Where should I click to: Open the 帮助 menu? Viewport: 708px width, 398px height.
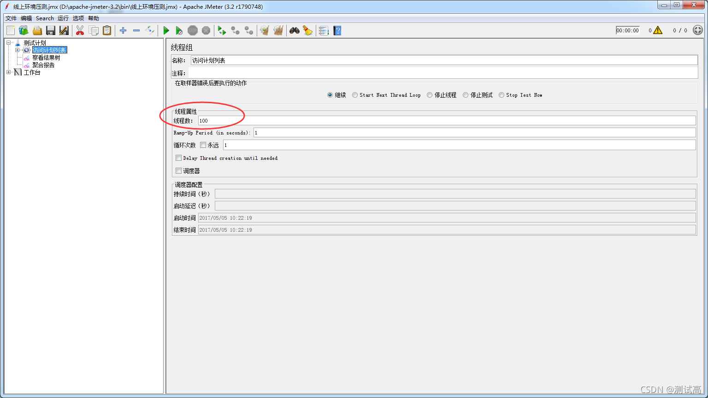[x=94, y=18]
